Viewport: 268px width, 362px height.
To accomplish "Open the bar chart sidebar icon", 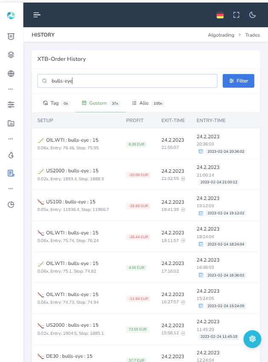I will (x=11, y=123).
